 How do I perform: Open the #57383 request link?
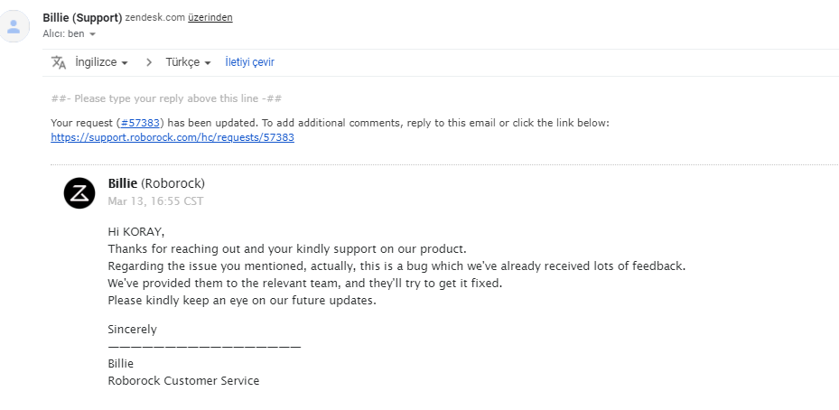140,123
